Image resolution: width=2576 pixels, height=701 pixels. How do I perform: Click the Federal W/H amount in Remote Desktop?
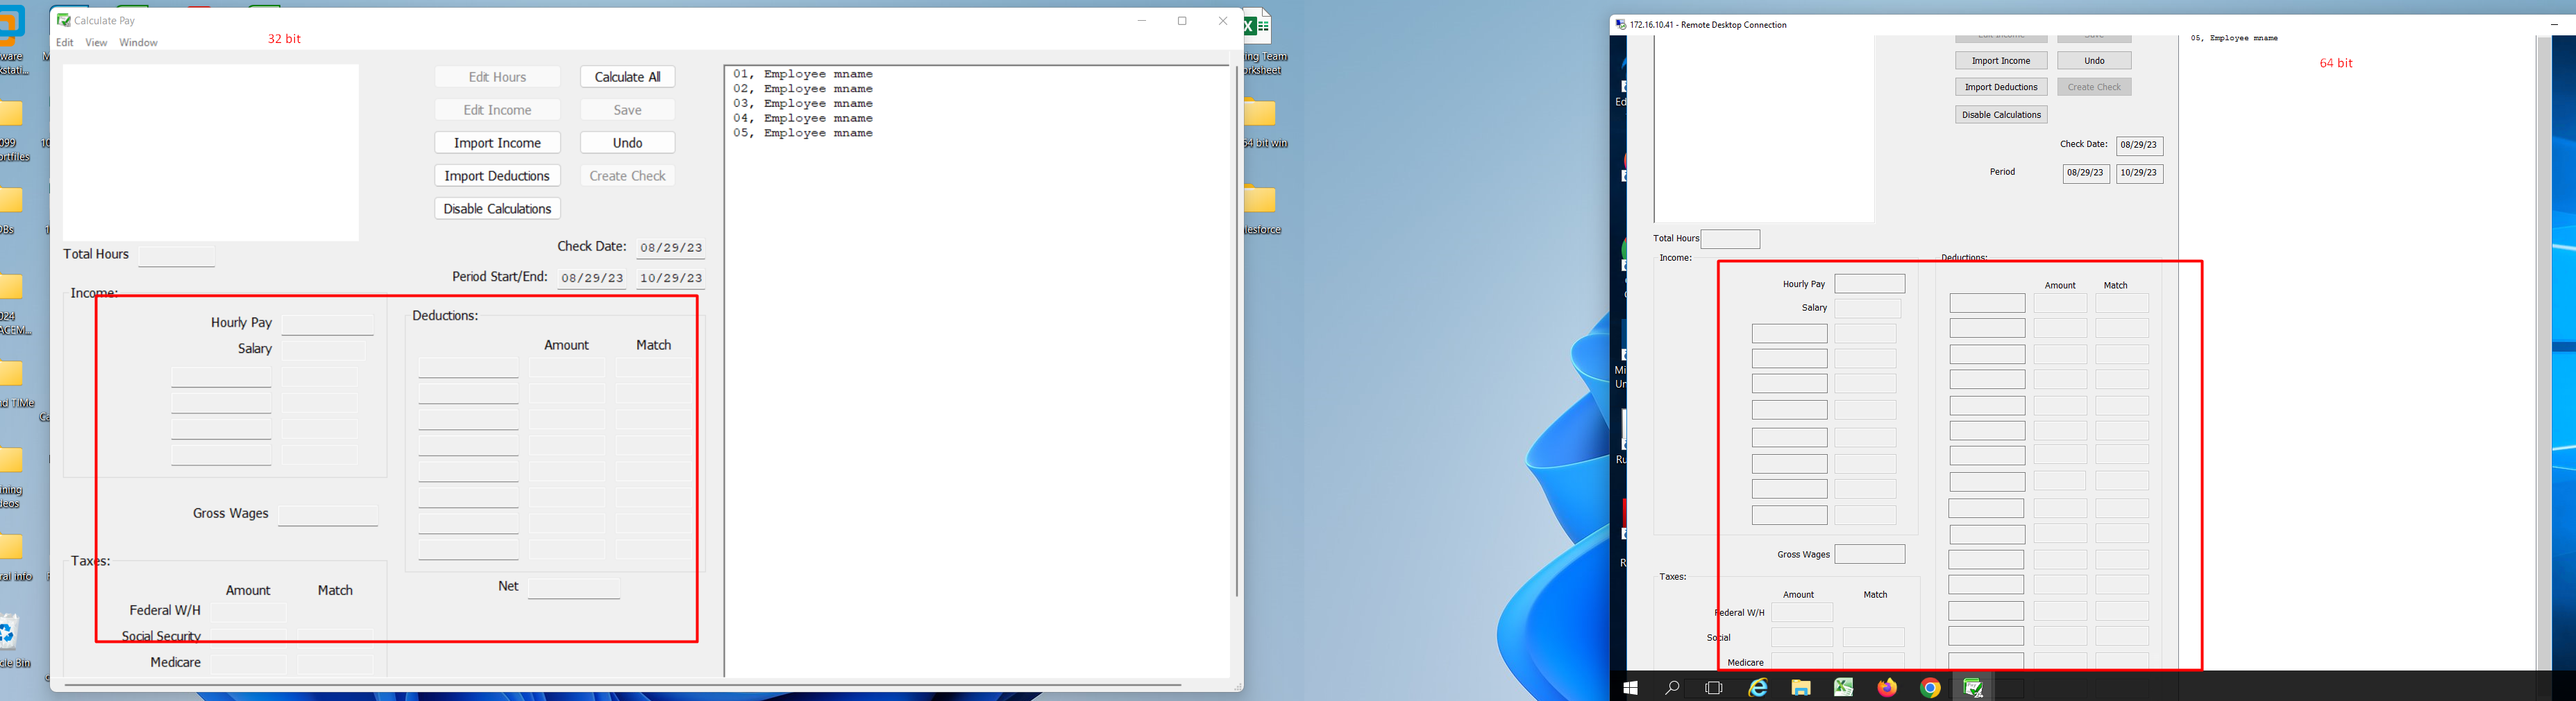(x=1802, y=612)
